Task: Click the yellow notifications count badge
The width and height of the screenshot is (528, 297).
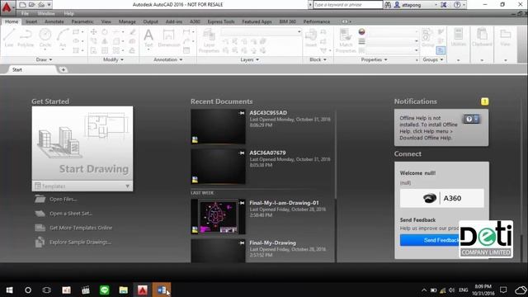Action: [x=484, y=101]
